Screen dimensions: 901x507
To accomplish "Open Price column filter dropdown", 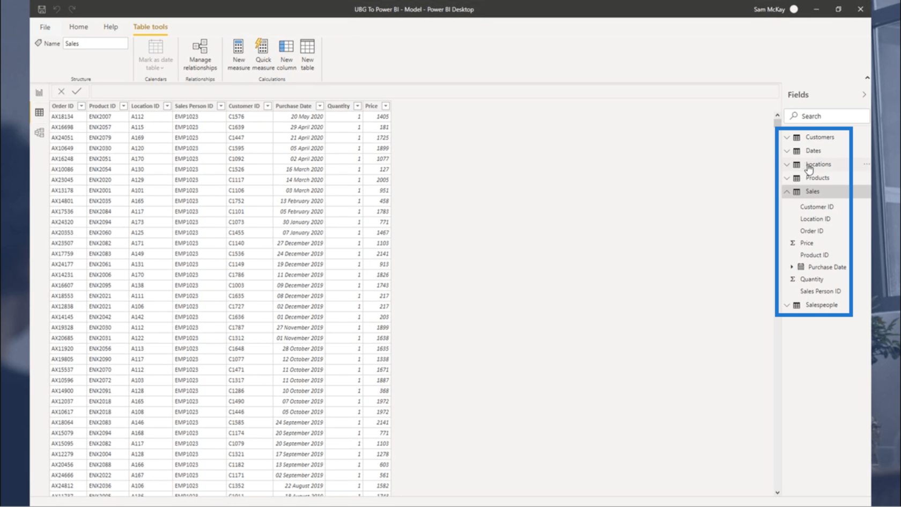I will point(386,106).
